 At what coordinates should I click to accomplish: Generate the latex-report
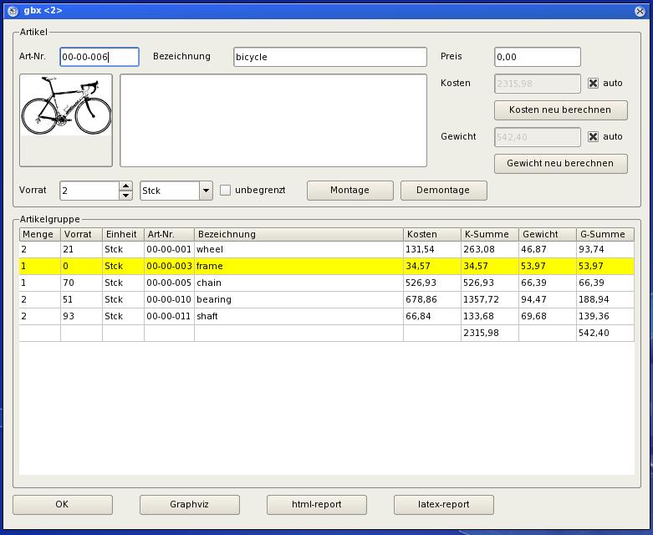(x=444, y=505)
